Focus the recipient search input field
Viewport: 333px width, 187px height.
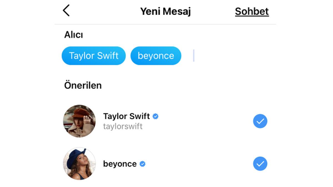point(228,56)
